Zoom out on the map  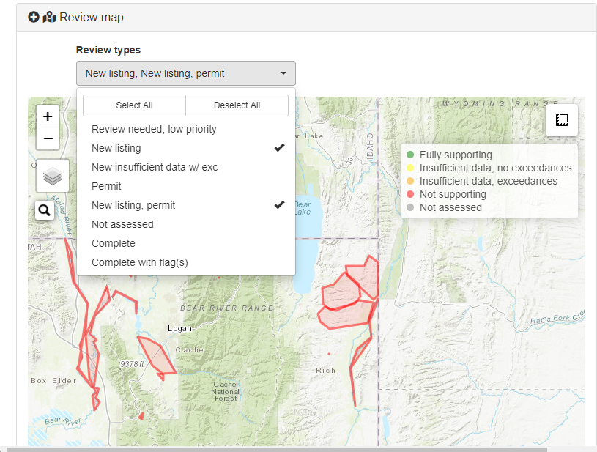pos(48,138)
